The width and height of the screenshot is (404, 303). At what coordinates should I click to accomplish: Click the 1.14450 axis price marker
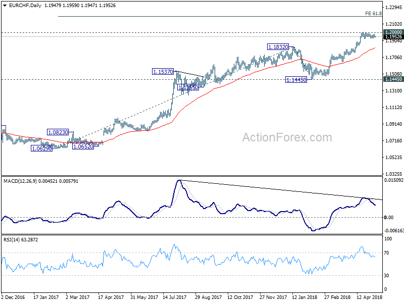[x=393, y=79]
